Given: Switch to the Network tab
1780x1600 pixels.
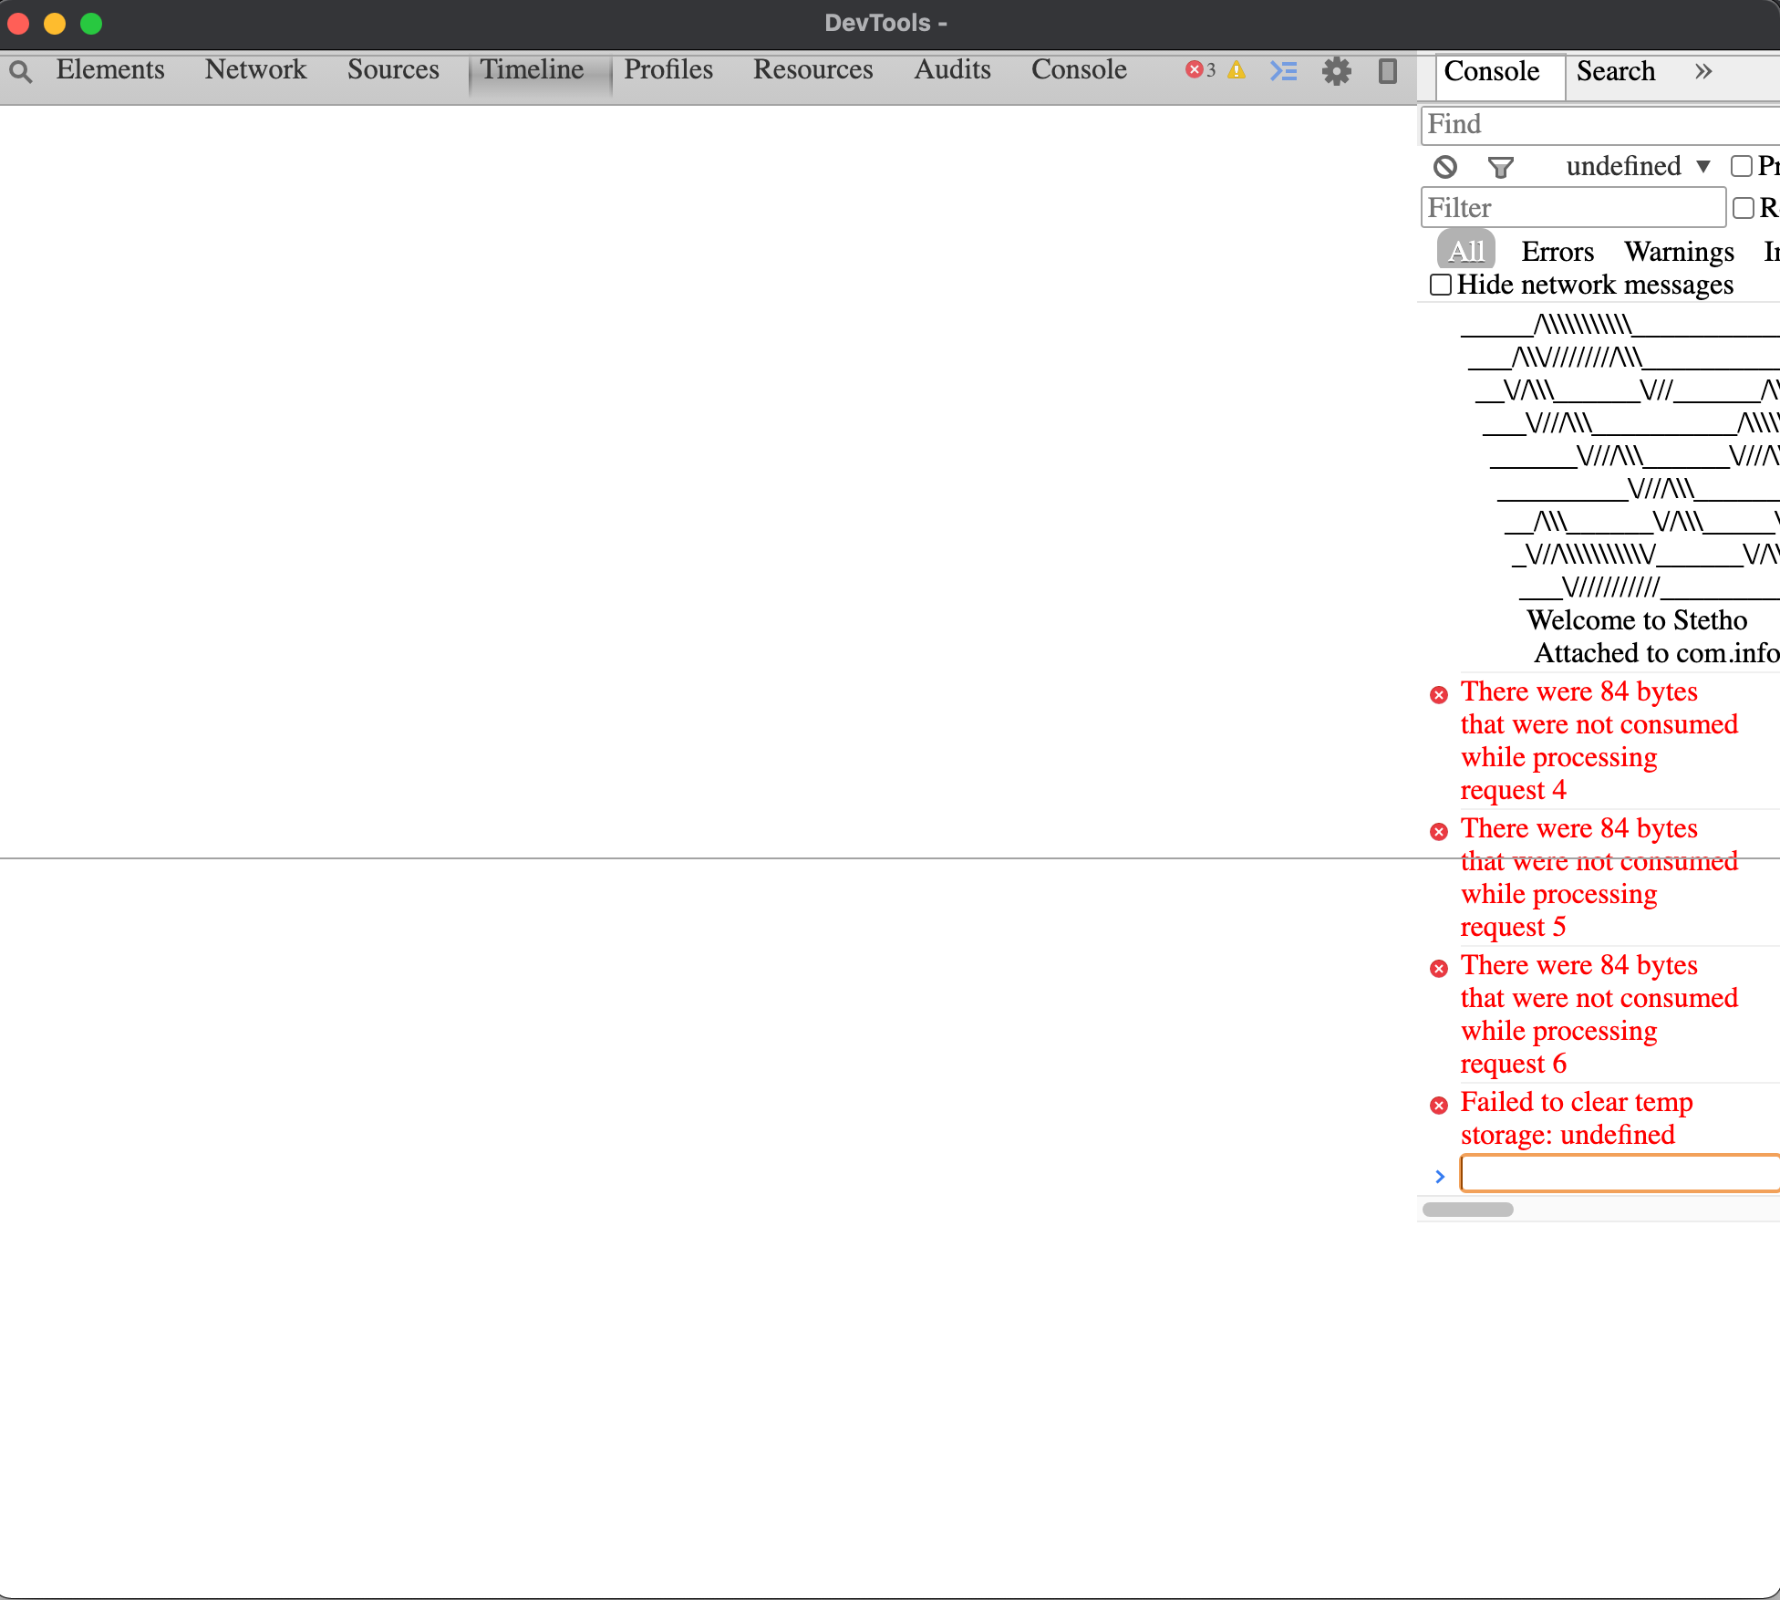Looking at the screenshot, I should pos(255,69).
